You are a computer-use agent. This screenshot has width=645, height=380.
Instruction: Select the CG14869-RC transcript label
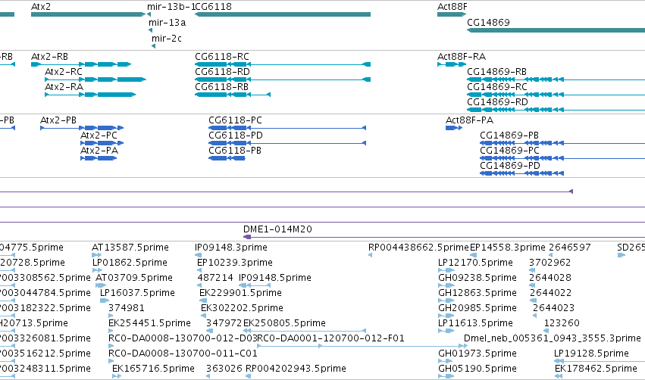497,87
